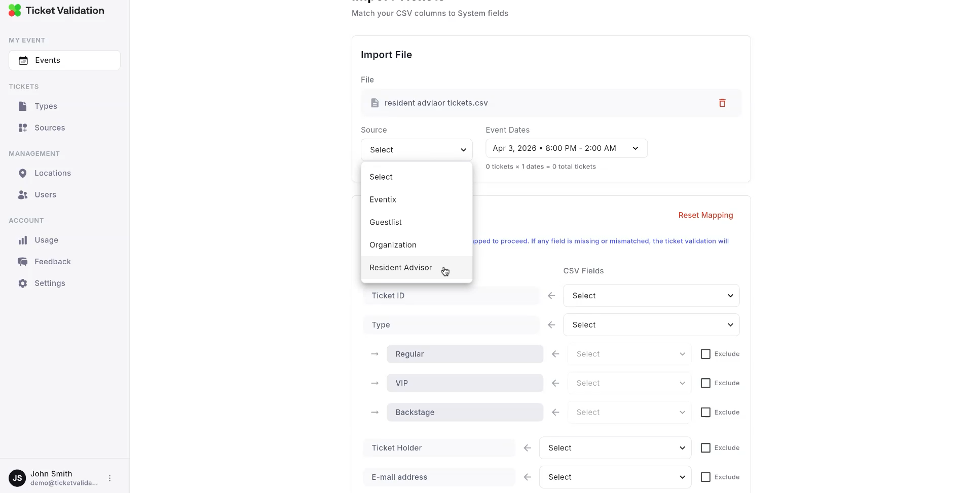Open Events via the calendar icon
The image size is (973, 493).
tap(23, 60)
